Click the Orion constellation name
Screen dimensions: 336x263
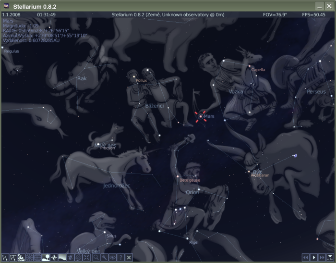192,192
